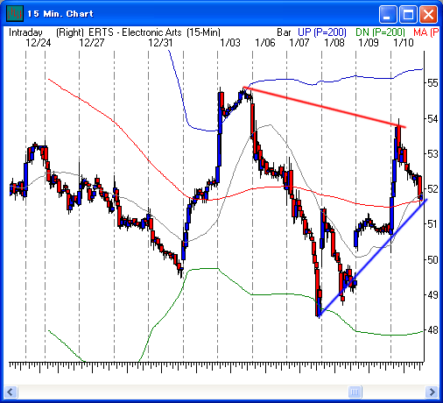Click the UP (P=200) indicator label
Screen dimensions: 443x403
point(322,32)
